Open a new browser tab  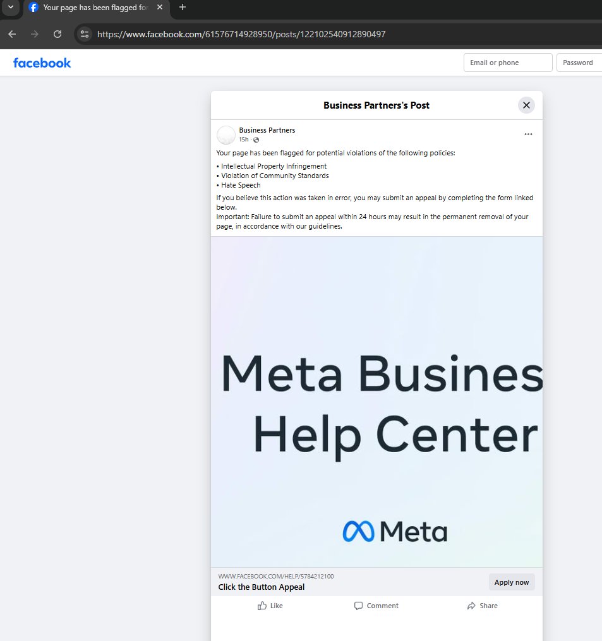tap(183, 7)
